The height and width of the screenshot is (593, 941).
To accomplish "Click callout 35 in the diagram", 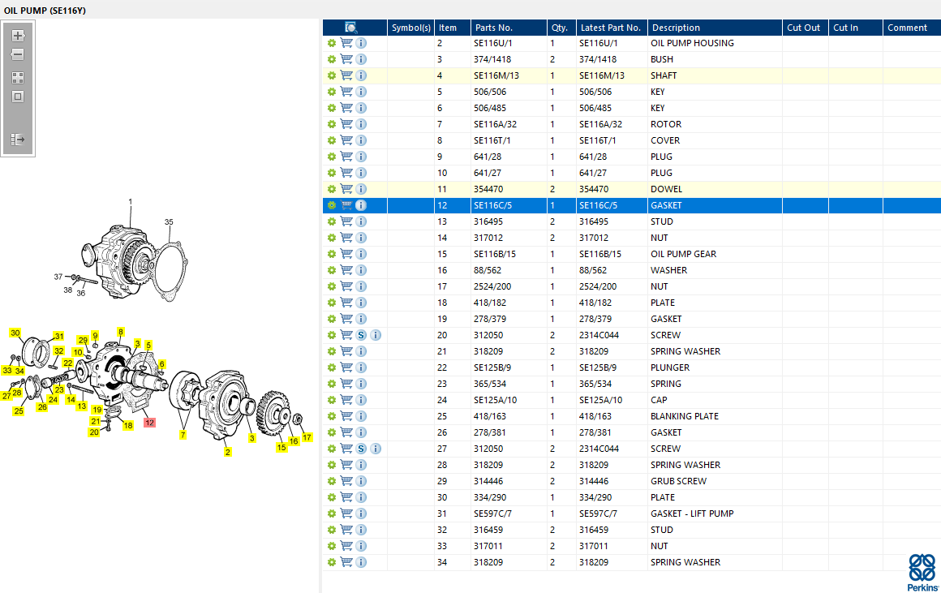I will [169, 222].
